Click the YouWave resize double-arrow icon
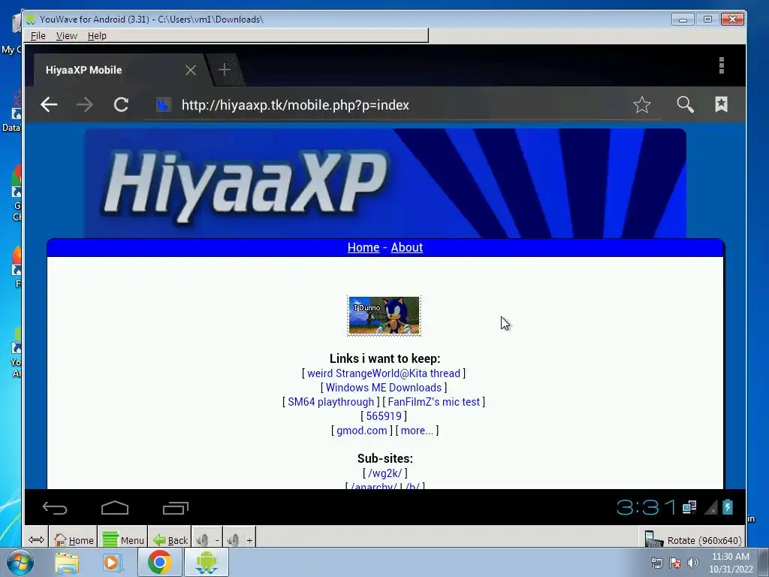 (36, 539)
